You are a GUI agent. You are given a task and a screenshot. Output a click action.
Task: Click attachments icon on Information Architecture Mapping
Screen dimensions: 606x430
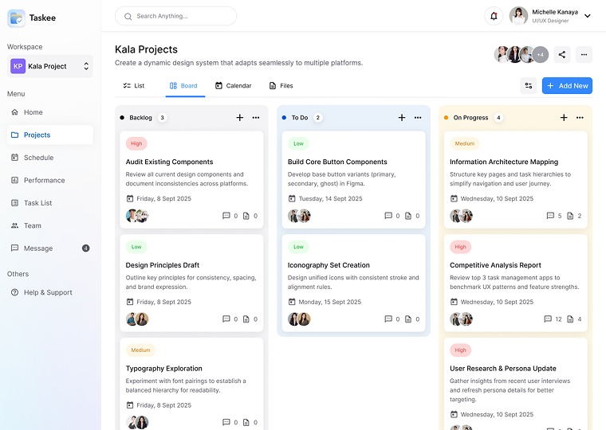click(570, 216)
